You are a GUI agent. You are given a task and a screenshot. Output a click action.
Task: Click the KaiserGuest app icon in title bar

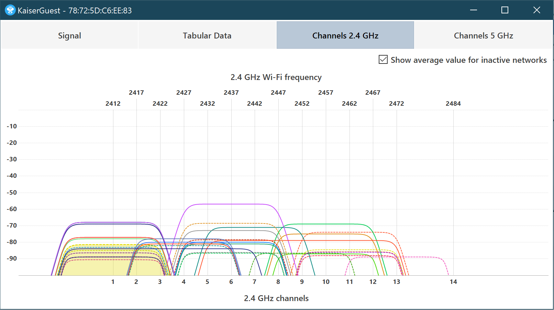pyautogui.click(x=10, y=10)
